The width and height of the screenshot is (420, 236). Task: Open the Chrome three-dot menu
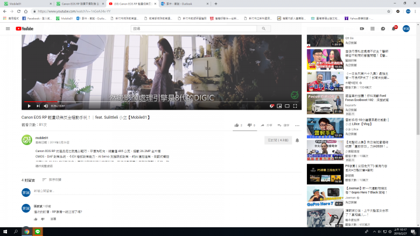point(415,11)
